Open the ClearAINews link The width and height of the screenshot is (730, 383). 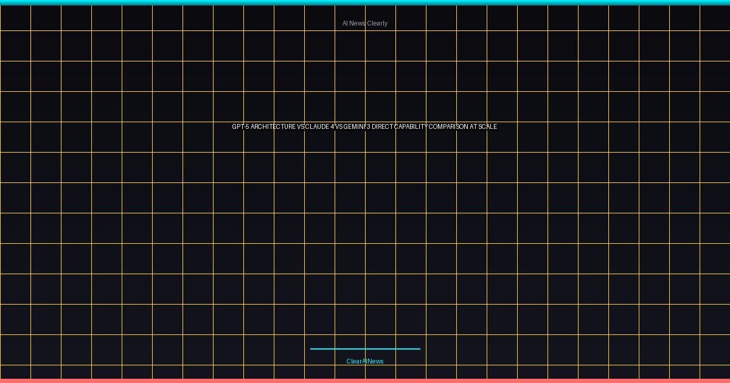[365, 361]
